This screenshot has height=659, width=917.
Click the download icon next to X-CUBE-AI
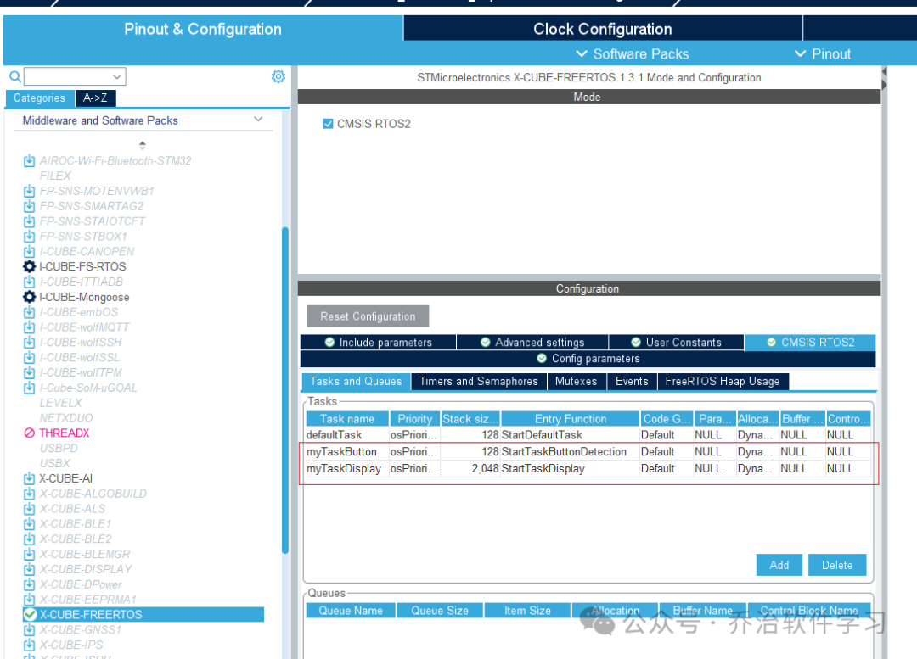[x=29, y=478]
